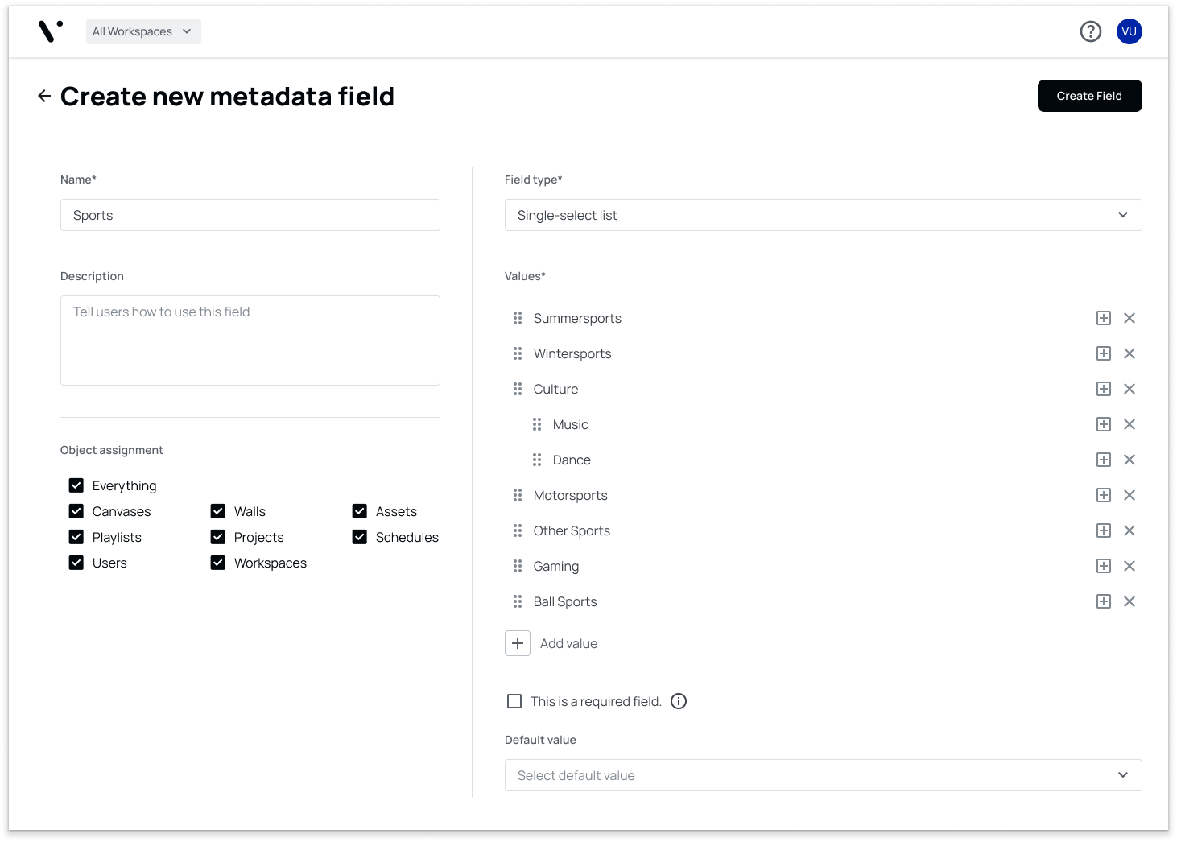Open the All Workspaces dropdown
This screenshot has width=1177, height=842.
(143, 31)
